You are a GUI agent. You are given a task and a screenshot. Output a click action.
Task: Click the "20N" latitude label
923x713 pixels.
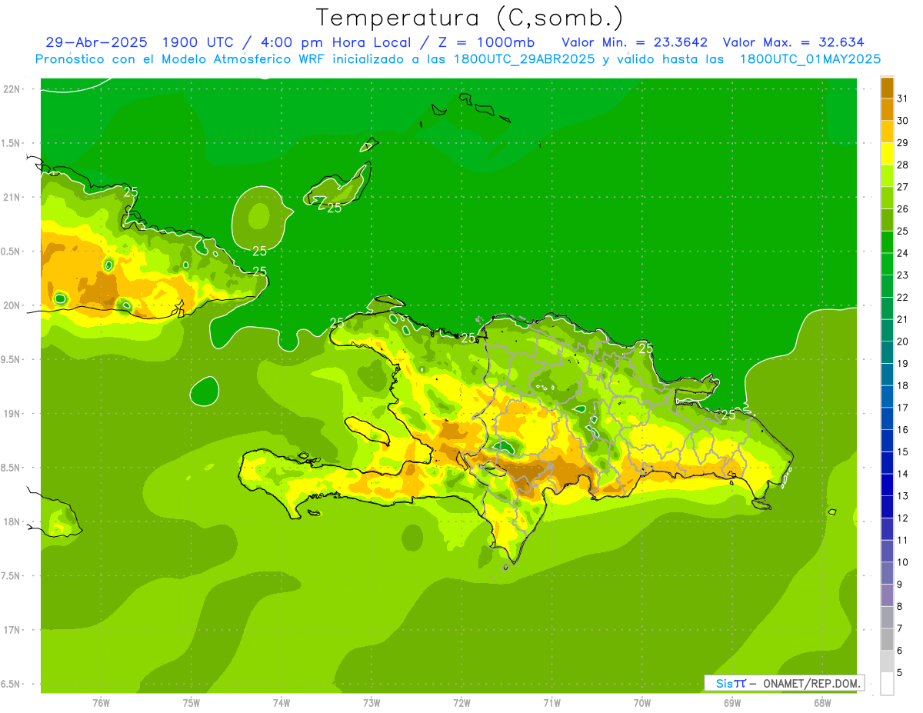click(12, 305)
